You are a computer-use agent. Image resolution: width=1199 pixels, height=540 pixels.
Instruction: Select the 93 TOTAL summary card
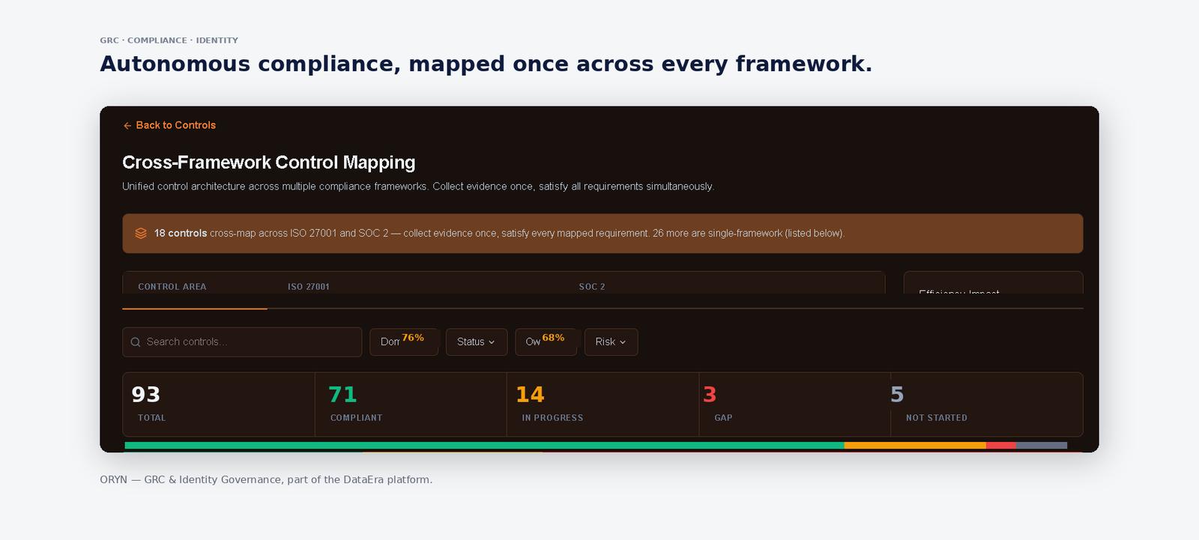click(219, 404)
